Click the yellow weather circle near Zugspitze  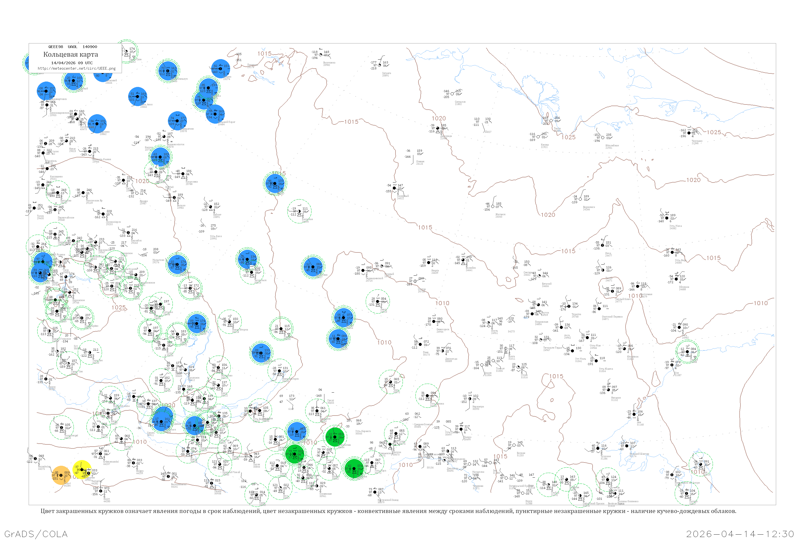pyautogui.click(x=82, y=470)
